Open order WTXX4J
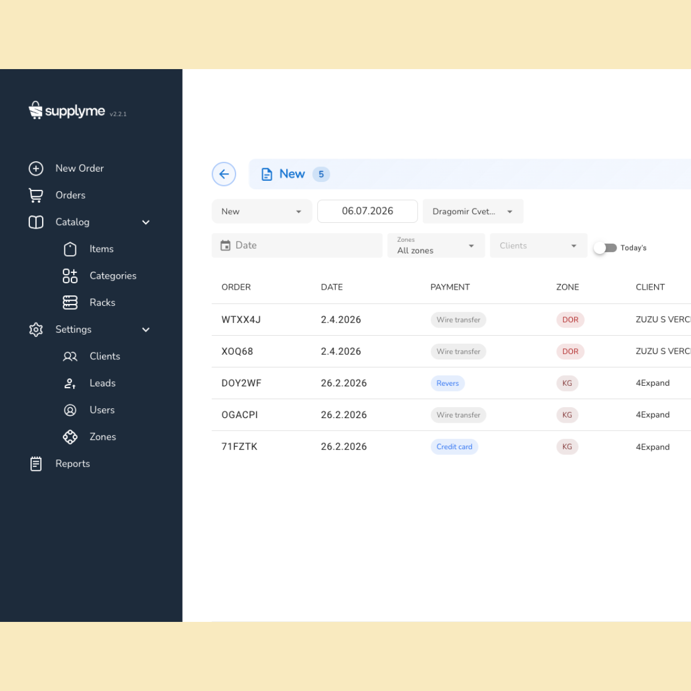Screen dimensions: 691x691 (241, 320)
